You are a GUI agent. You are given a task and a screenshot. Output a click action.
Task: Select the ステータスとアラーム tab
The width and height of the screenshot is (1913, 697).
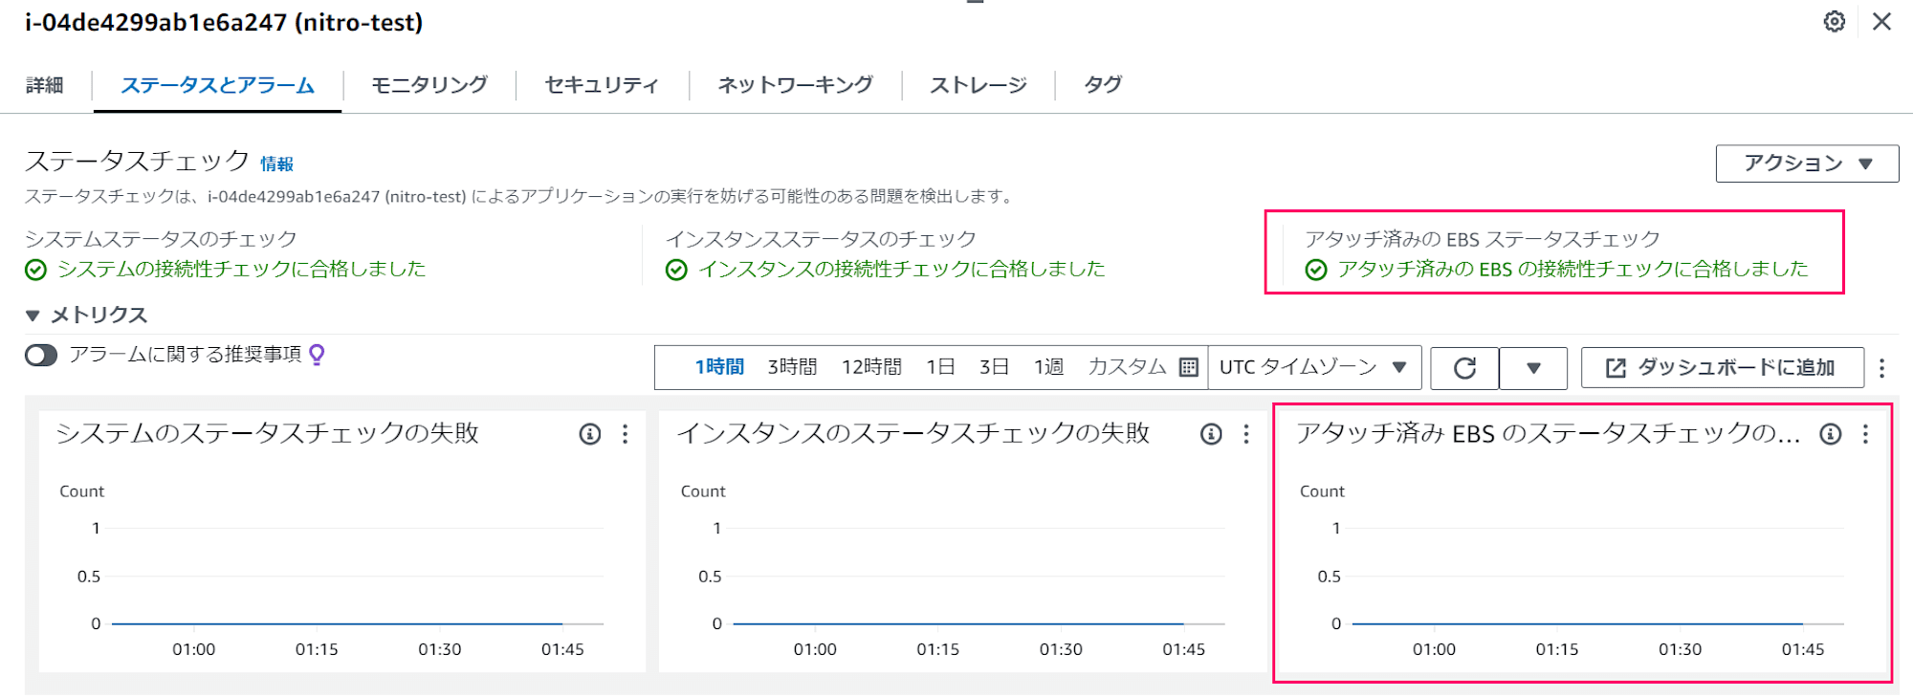pos(217,85)
